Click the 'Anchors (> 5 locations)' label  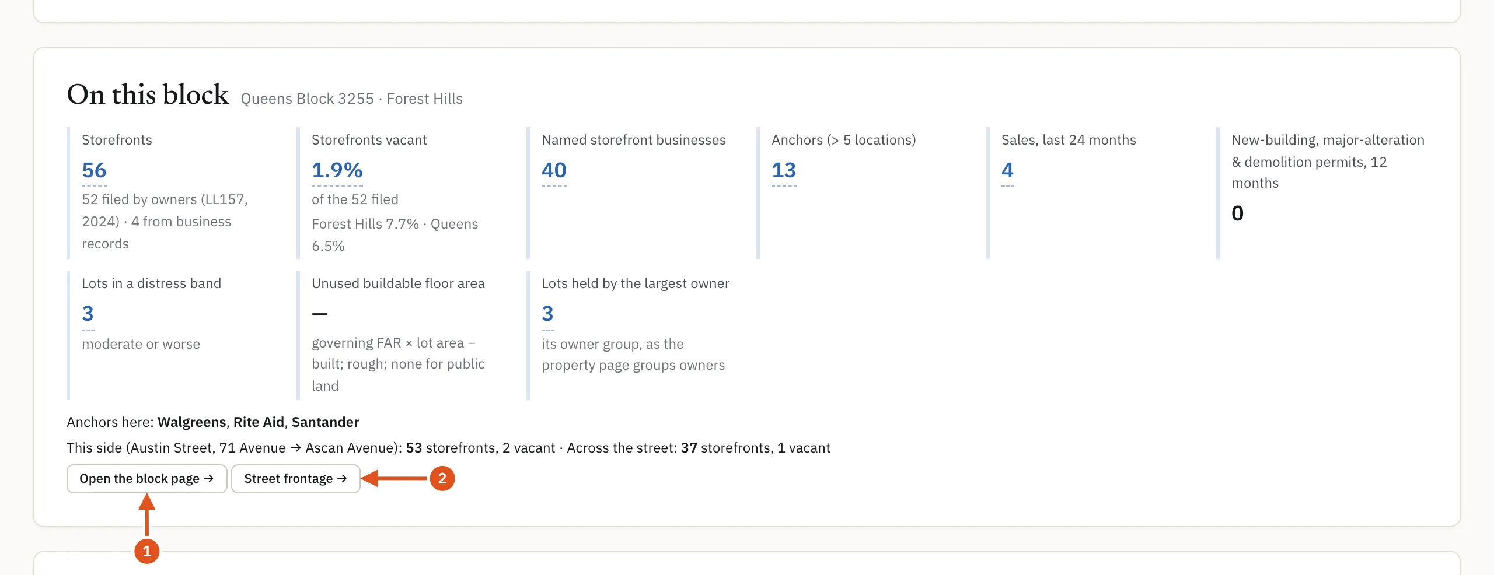844,140
